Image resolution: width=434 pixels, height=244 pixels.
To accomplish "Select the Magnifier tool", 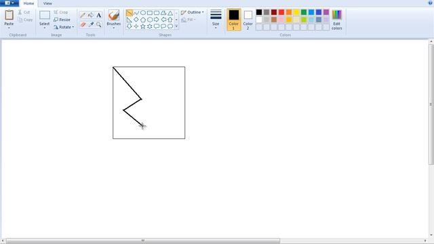I will pyautogui.click(x=99, y=24).
